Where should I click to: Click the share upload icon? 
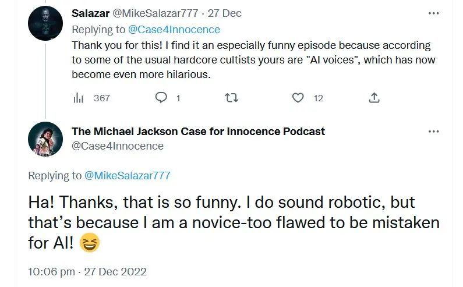pos(375,98)
